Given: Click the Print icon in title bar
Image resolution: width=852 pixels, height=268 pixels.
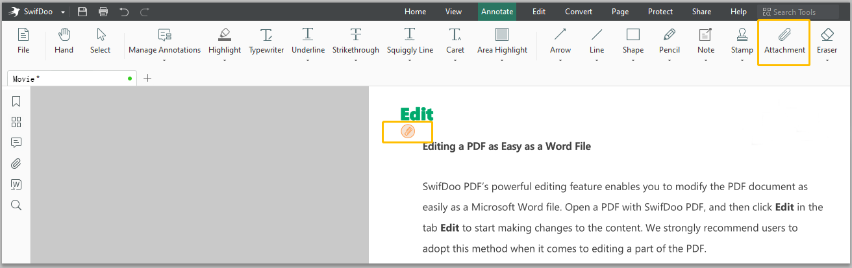Looking at the screenshot, I should click(103, 12).
